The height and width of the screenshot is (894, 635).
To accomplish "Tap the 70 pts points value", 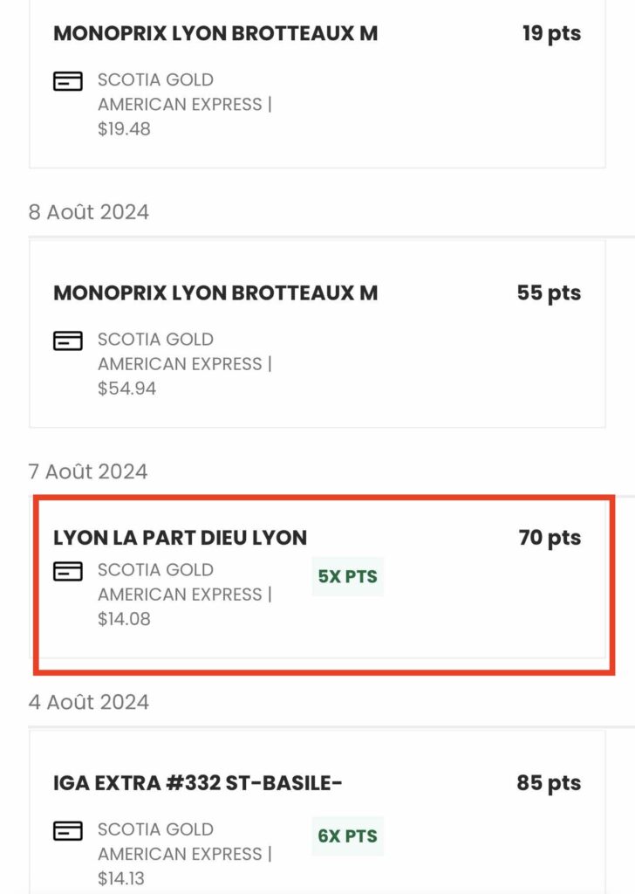I will [550, 537].
